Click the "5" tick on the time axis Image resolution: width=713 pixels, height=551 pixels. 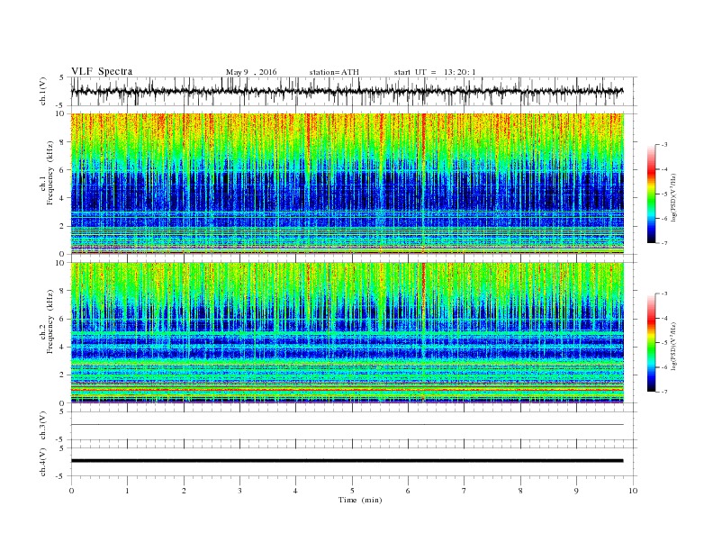(x=352, y=491)
